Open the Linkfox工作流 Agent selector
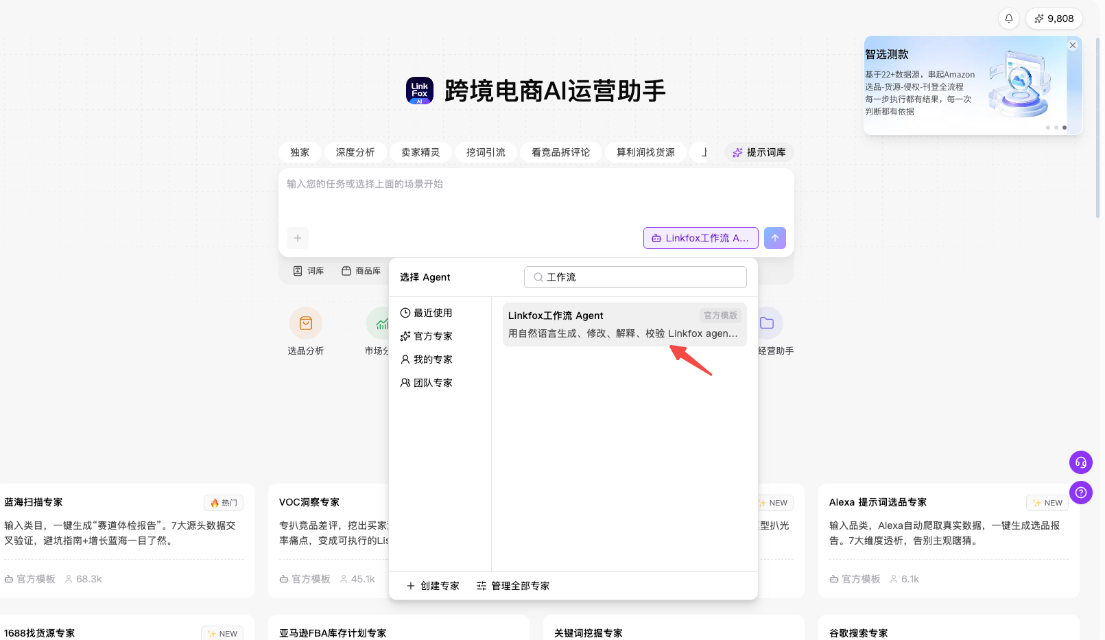The height and width of the screenshot is (640, 1105). (x=700, y=238)
